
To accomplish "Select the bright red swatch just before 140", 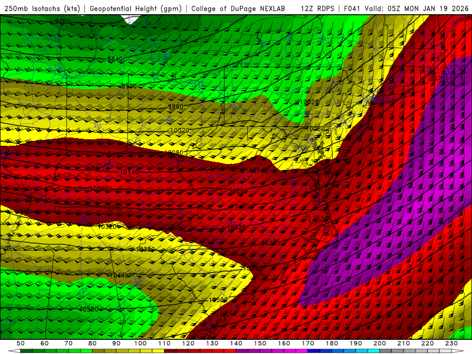I will 230,351.
